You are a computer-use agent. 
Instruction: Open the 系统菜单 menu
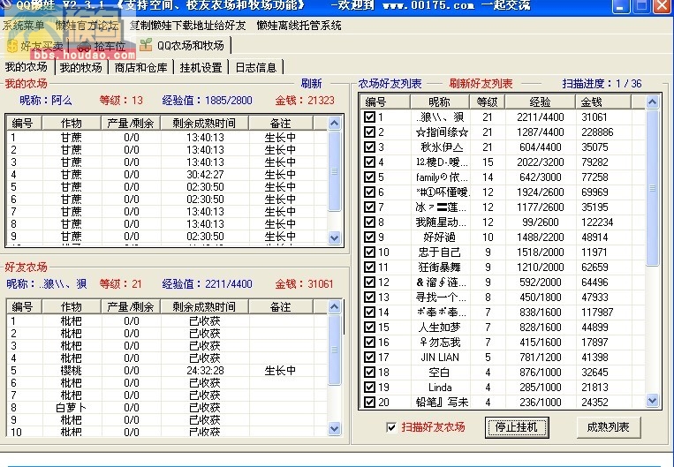pyautogui.click(x=24, y=26)
